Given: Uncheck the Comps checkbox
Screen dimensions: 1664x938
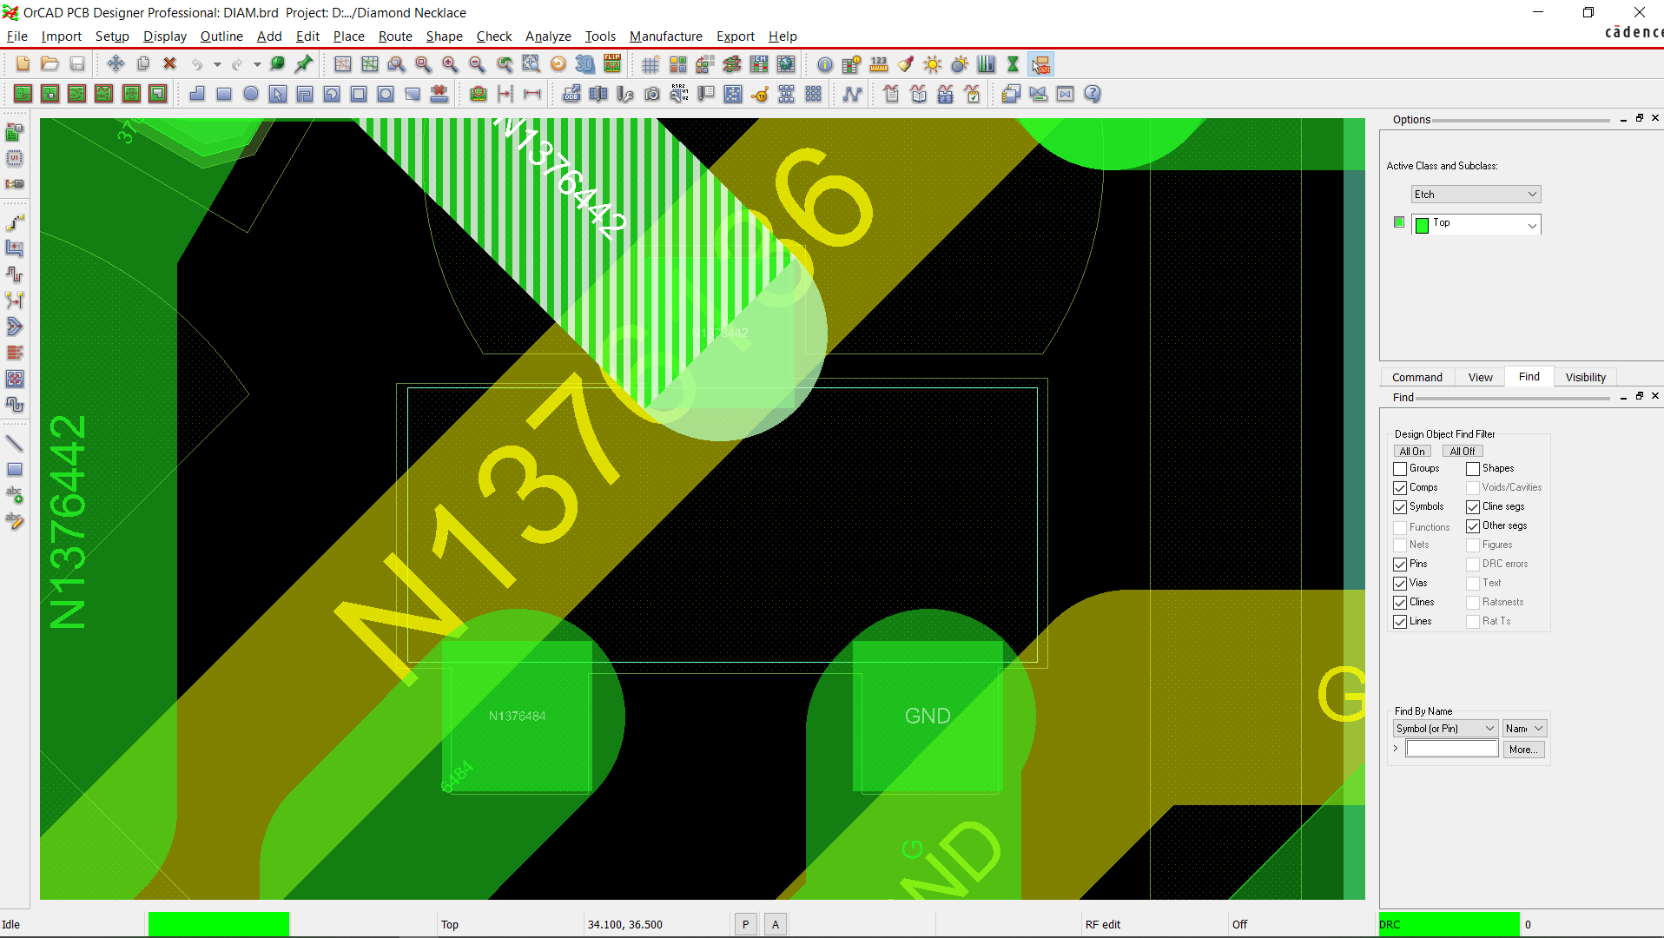Looking at the screenshot, I should (1400, 488).
